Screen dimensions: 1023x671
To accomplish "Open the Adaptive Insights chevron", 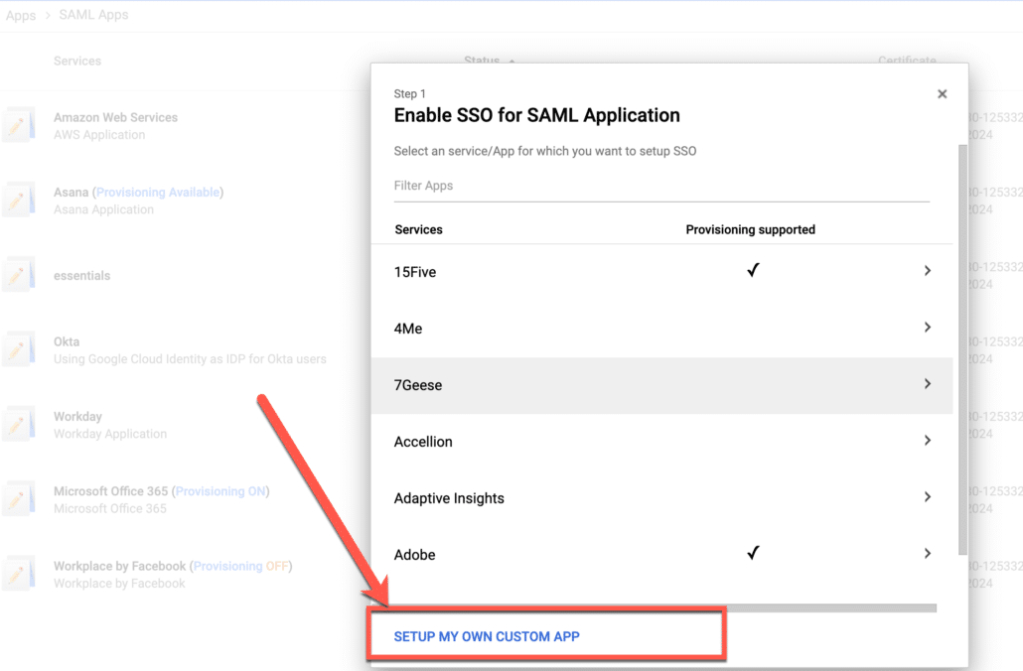I will [x=927, y=497].
